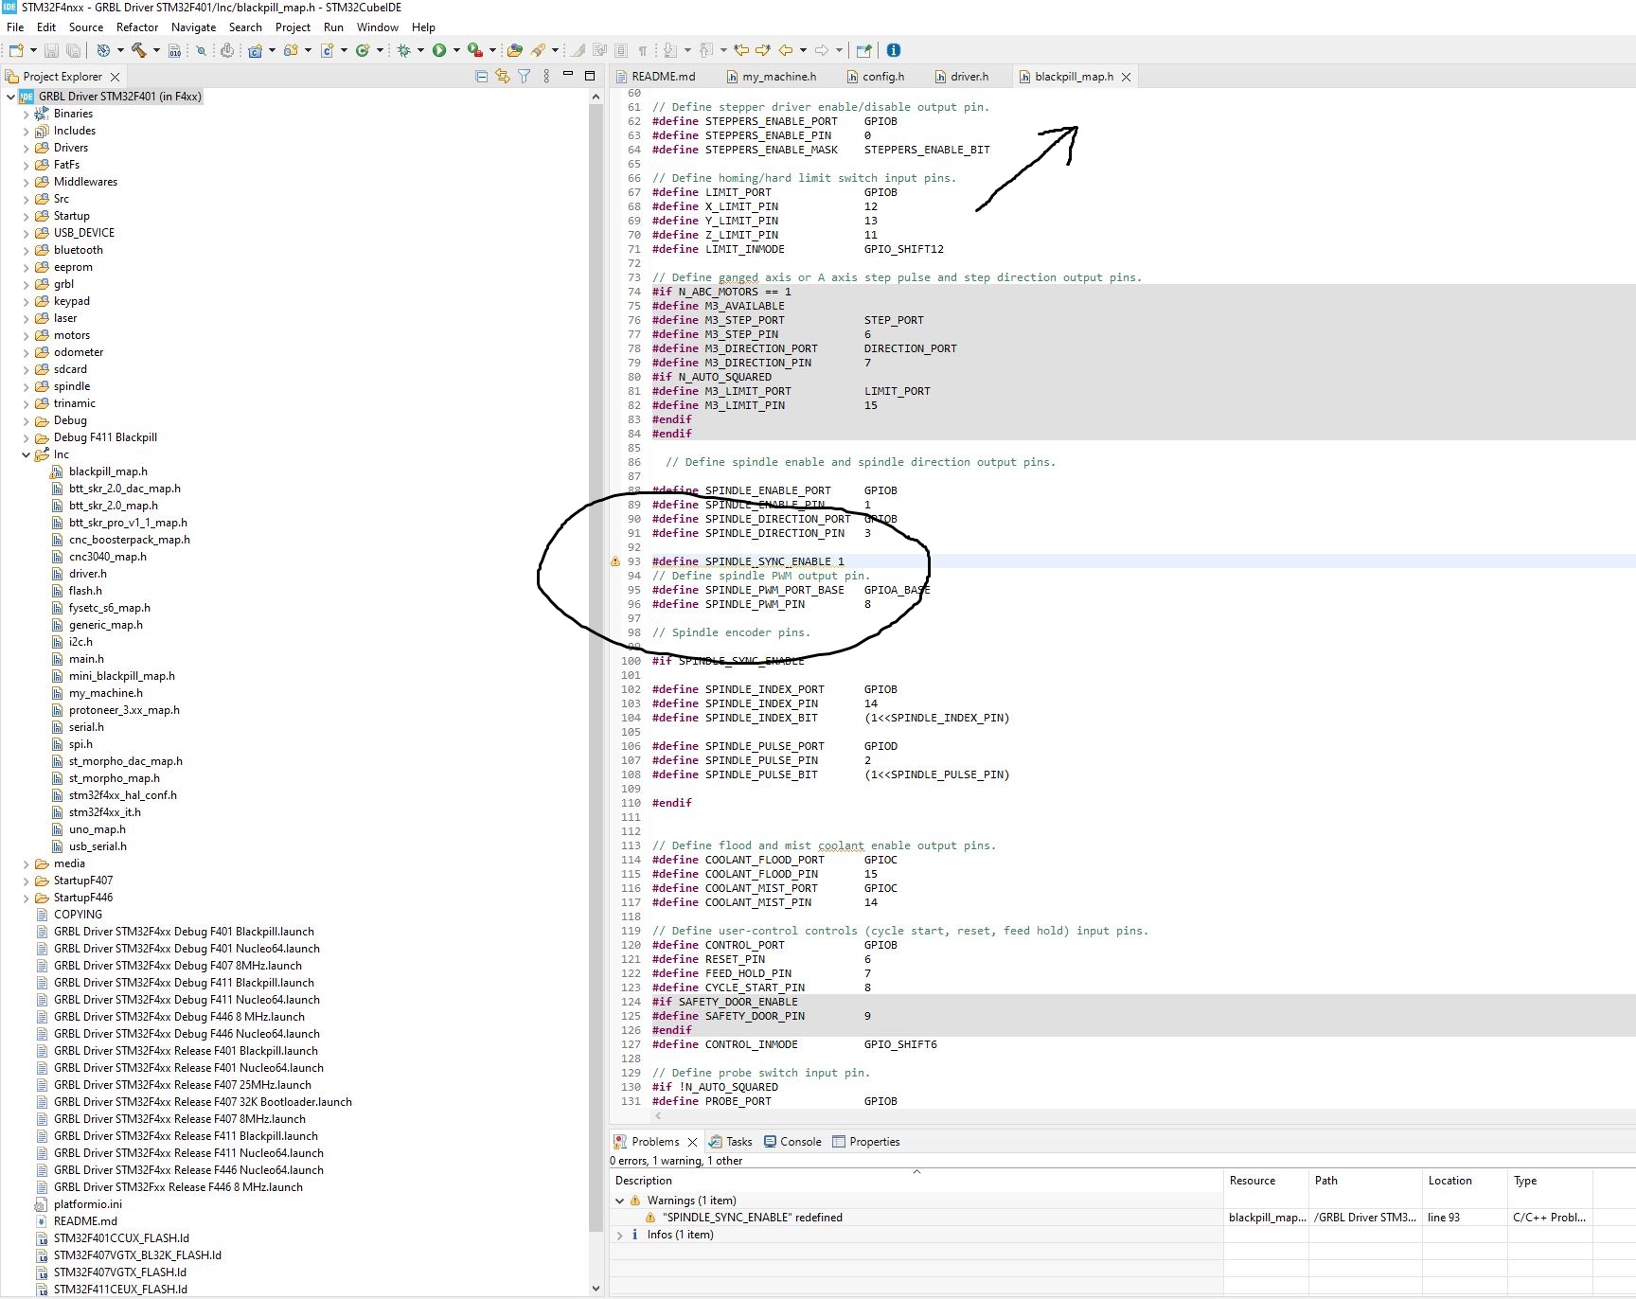Click the warning marker on line 93

click(x=615, y=561)
